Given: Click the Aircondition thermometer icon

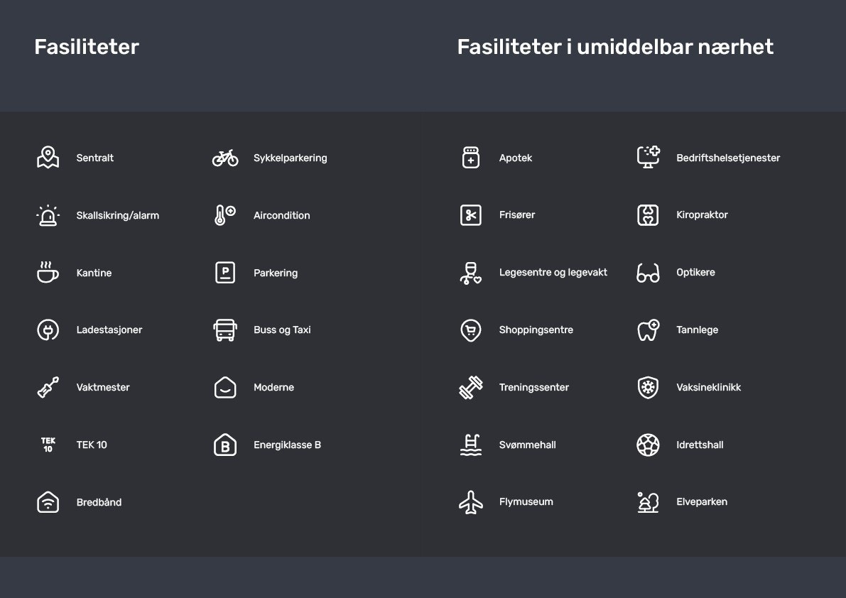Looking at the screenshot, I should click(x=225, y=215).
